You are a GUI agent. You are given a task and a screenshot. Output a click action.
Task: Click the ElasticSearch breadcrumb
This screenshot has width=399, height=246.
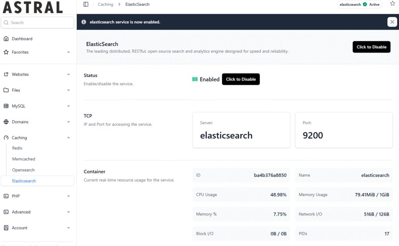click(x=138, y=4)
